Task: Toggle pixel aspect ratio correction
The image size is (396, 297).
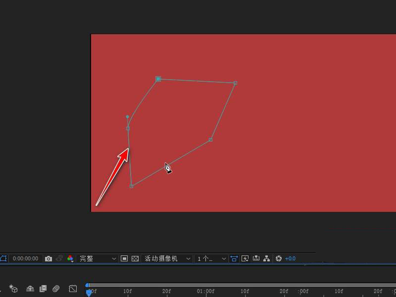Action: point(234,258)
